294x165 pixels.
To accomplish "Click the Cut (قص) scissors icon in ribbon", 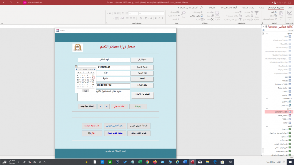I will point(276,12).
